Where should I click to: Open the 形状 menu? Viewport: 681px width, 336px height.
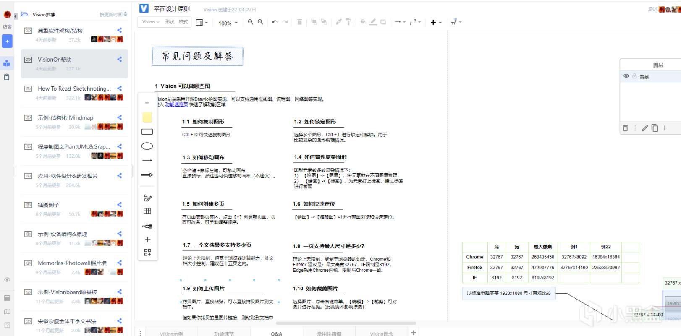(170, 22)
